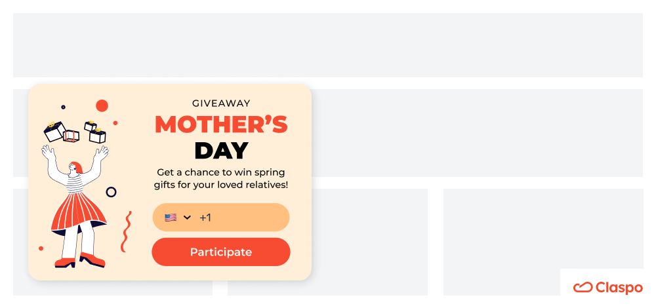Click the Participate button

pyautogui.click(x=221, y=252)
